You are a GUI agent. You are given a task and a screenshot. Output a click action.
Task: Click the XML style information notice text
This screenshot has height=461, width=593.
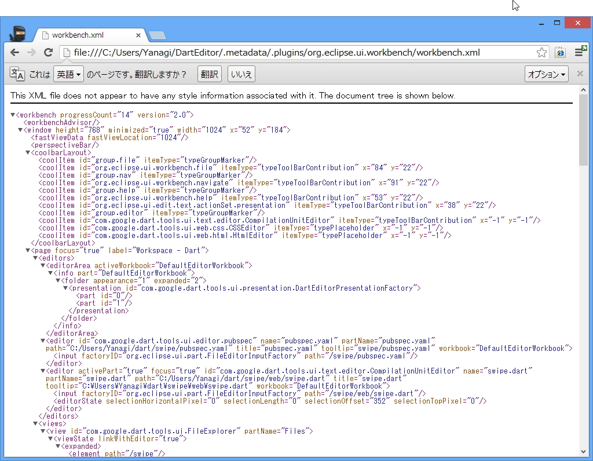pos(233,96)
